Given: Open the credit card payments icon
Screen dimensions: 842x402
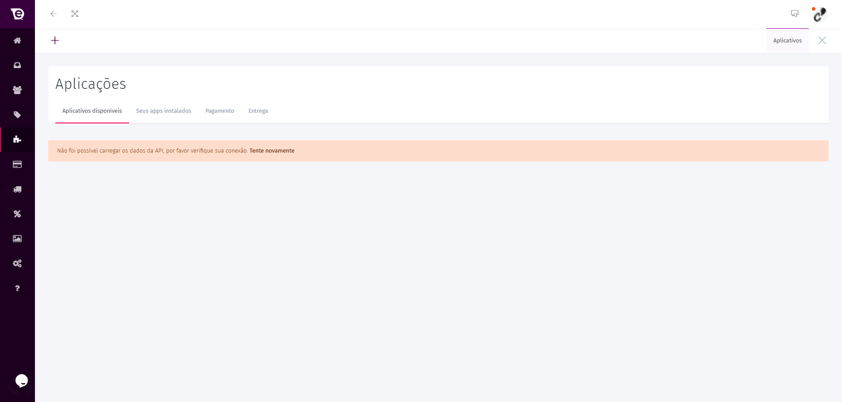Looking at the screenshot, I should click(17, 165).
